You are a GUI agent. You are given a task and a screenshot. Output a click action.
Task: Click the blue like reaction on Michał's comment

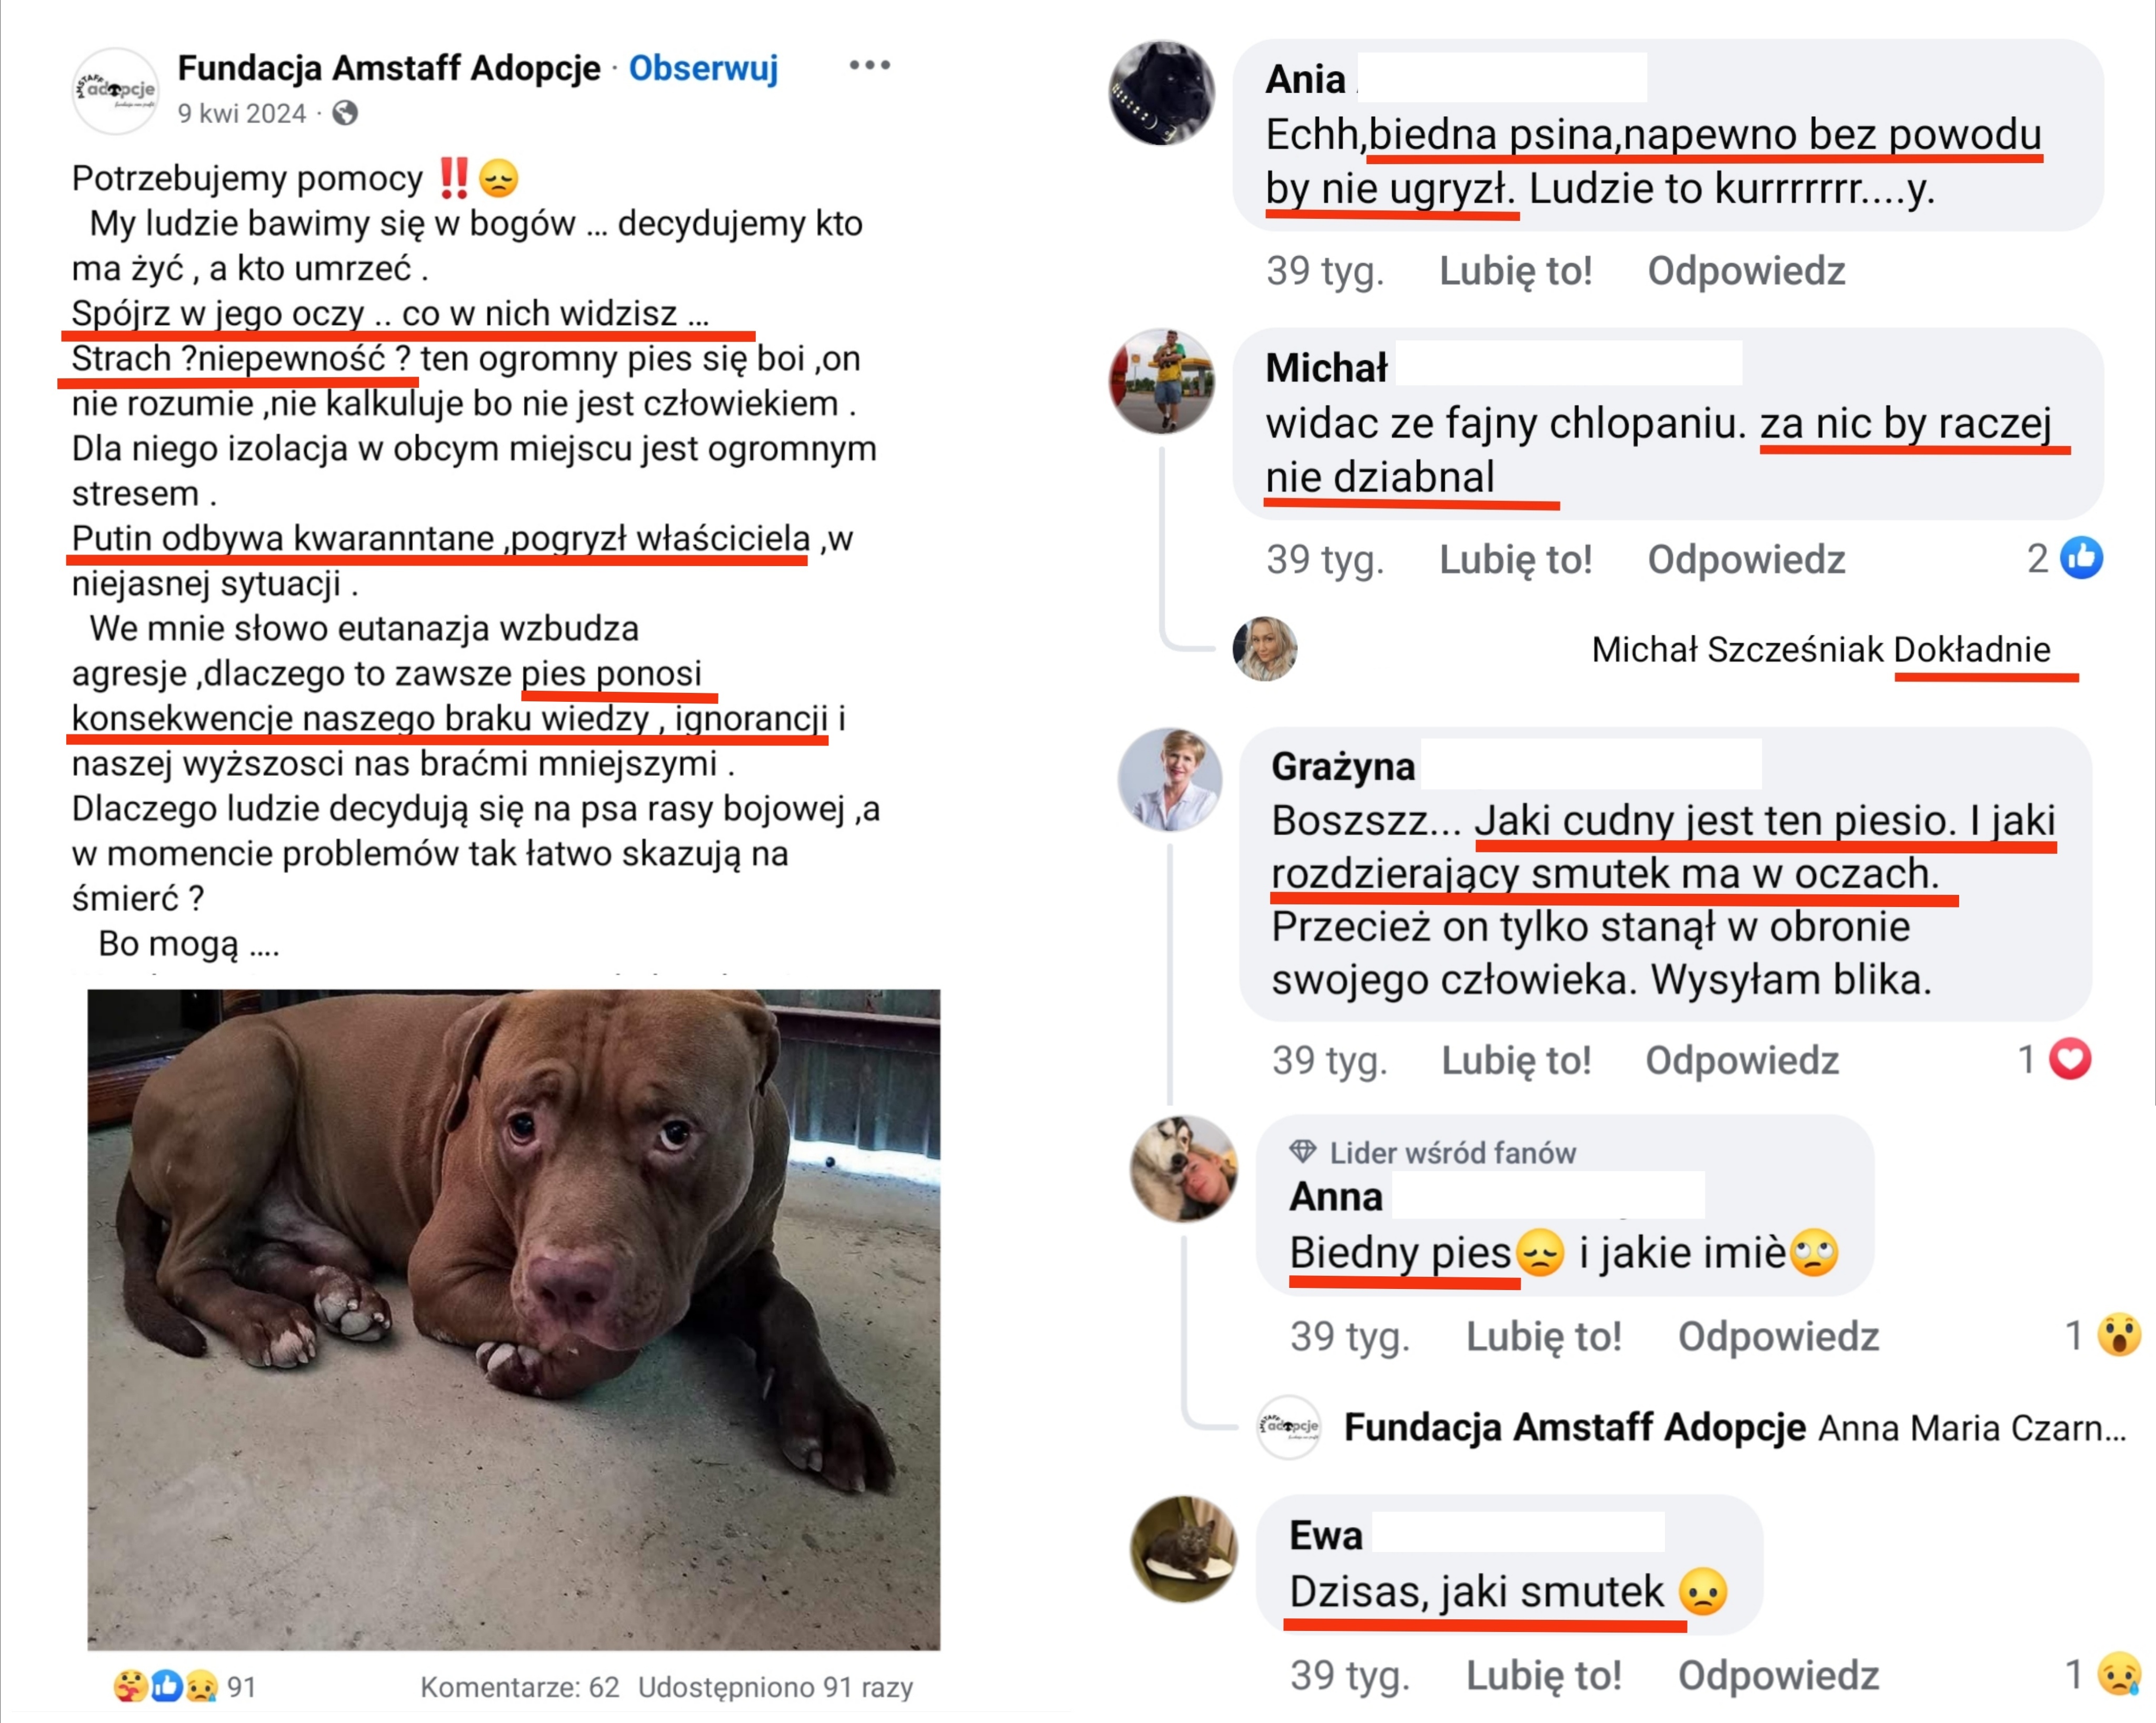coord(2082,559)
